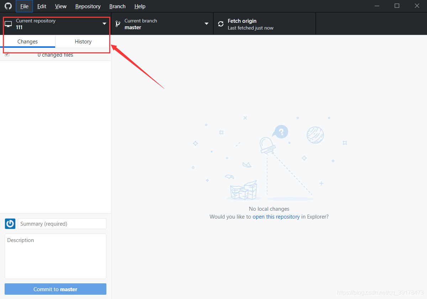Focus the Description text area
Viewport: 427px width, 299px height.
[x=56, y=256]
